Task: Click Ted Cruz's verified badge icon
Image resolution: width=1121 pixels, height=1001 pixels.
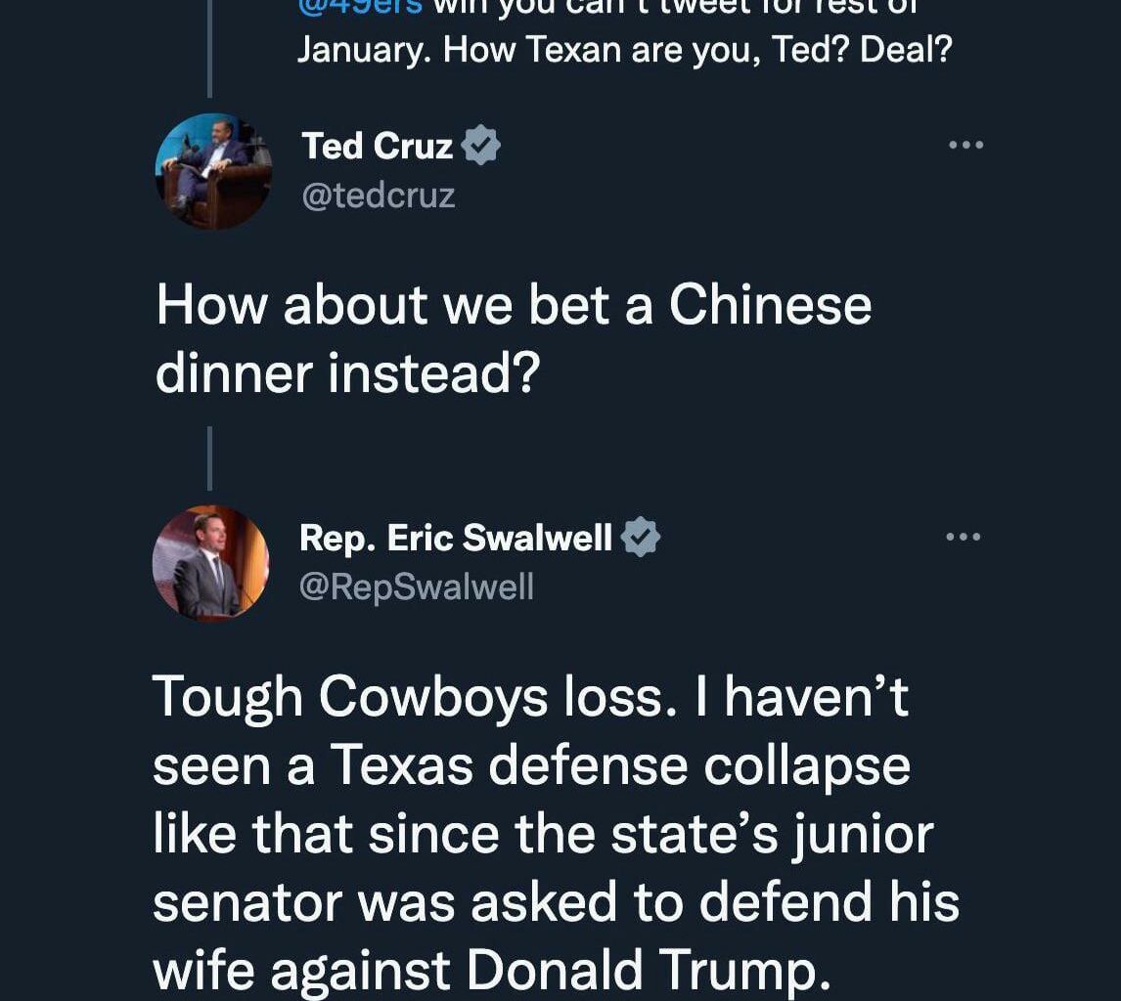Action: pos(480,144)
